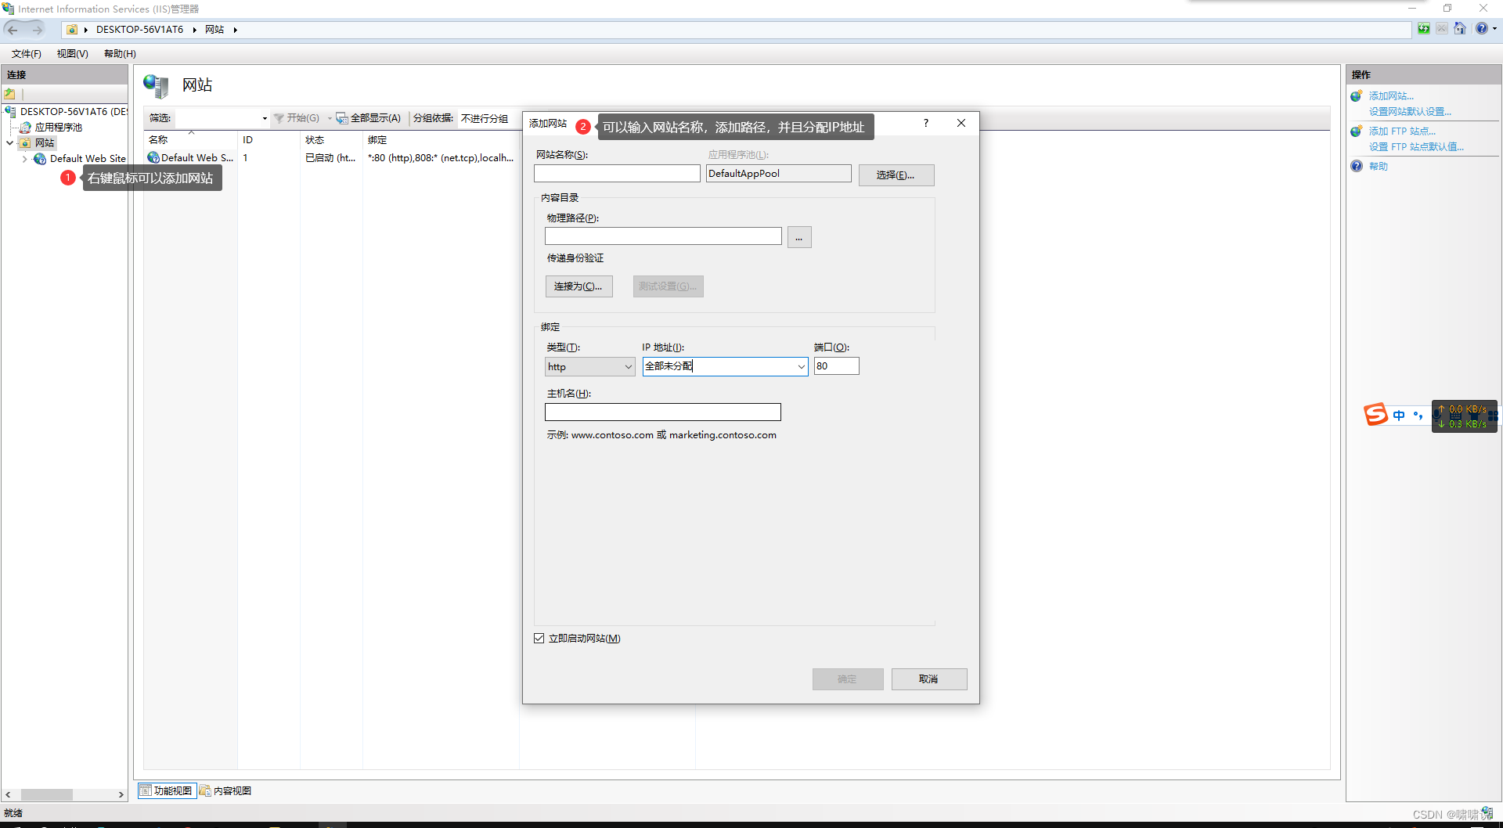This screenshot has width=1503, height=828.
Task: Open the help icon in the top-right toolbar
Action: (x=1481, y=29)
